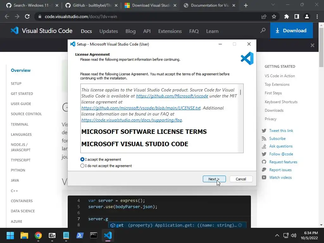Select Overview in docs sidebar

point(21,70)
